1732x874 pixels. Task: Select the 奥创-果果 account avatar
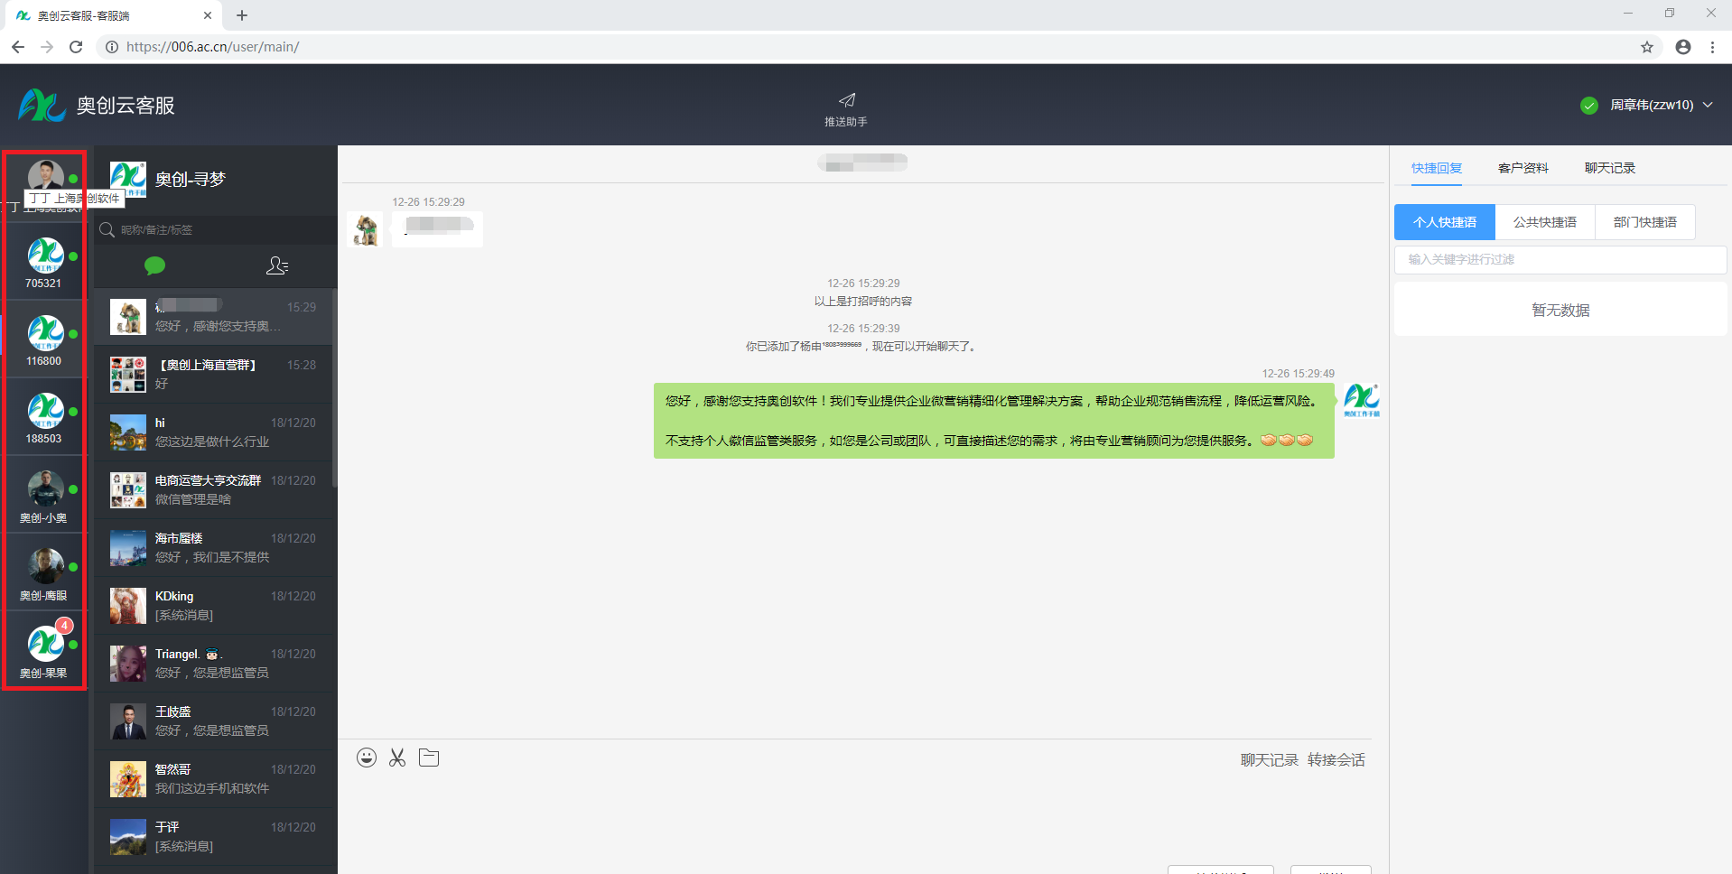[x=45, y=644]
